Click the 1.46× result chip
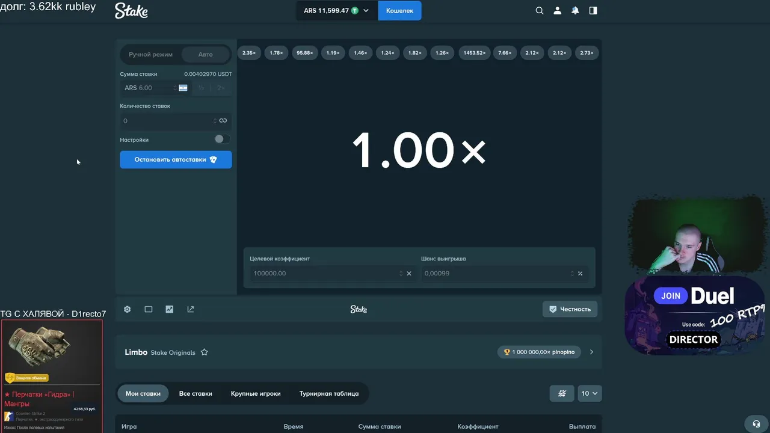Image resolution: width=770 pixels, height=433 pixels. (x=360, y=53)
